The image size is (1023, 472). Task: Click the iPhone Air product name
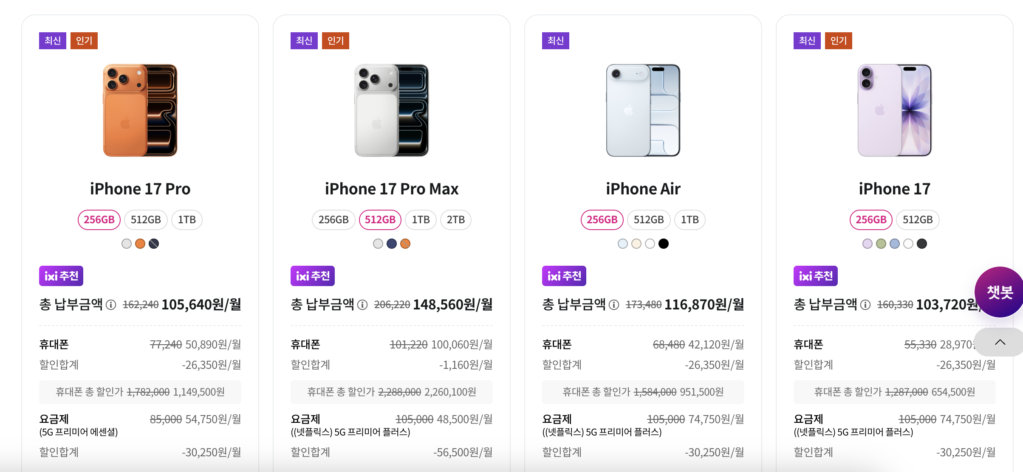642,188
